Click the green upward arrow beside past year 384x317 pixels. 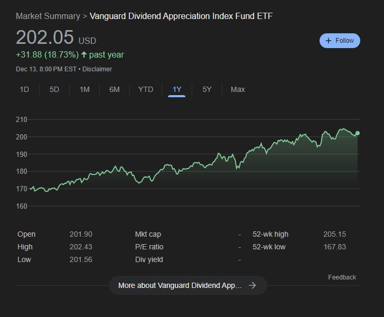click(84, 54)
